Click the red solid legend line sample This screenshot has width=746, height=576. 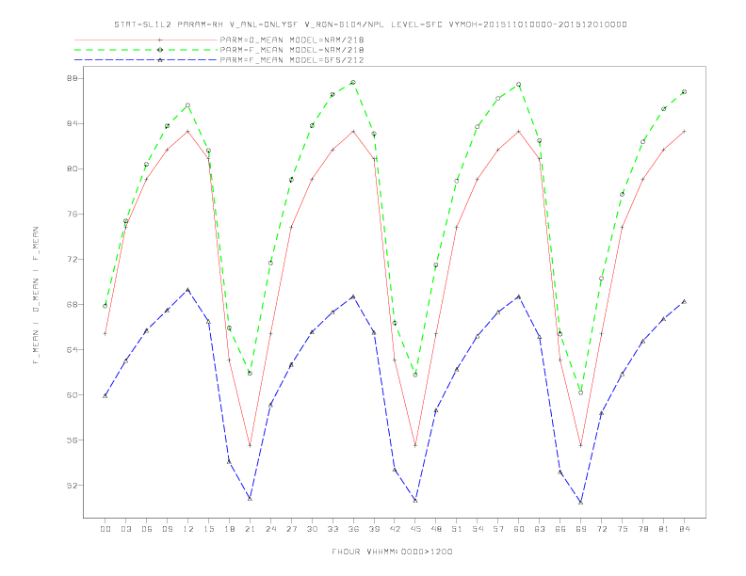(x=146, y=40)
